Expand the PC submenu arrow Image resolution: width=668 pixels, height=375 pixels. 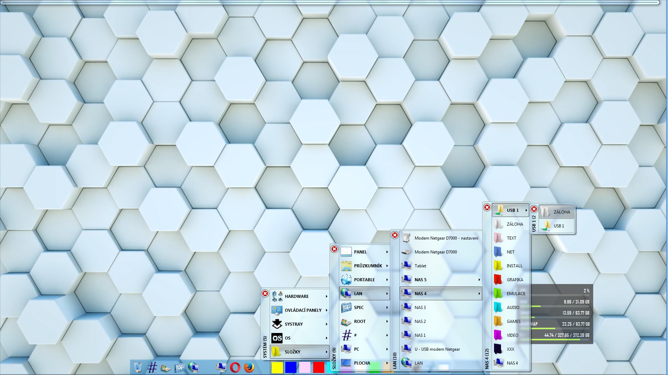click(x=387, y=349)
